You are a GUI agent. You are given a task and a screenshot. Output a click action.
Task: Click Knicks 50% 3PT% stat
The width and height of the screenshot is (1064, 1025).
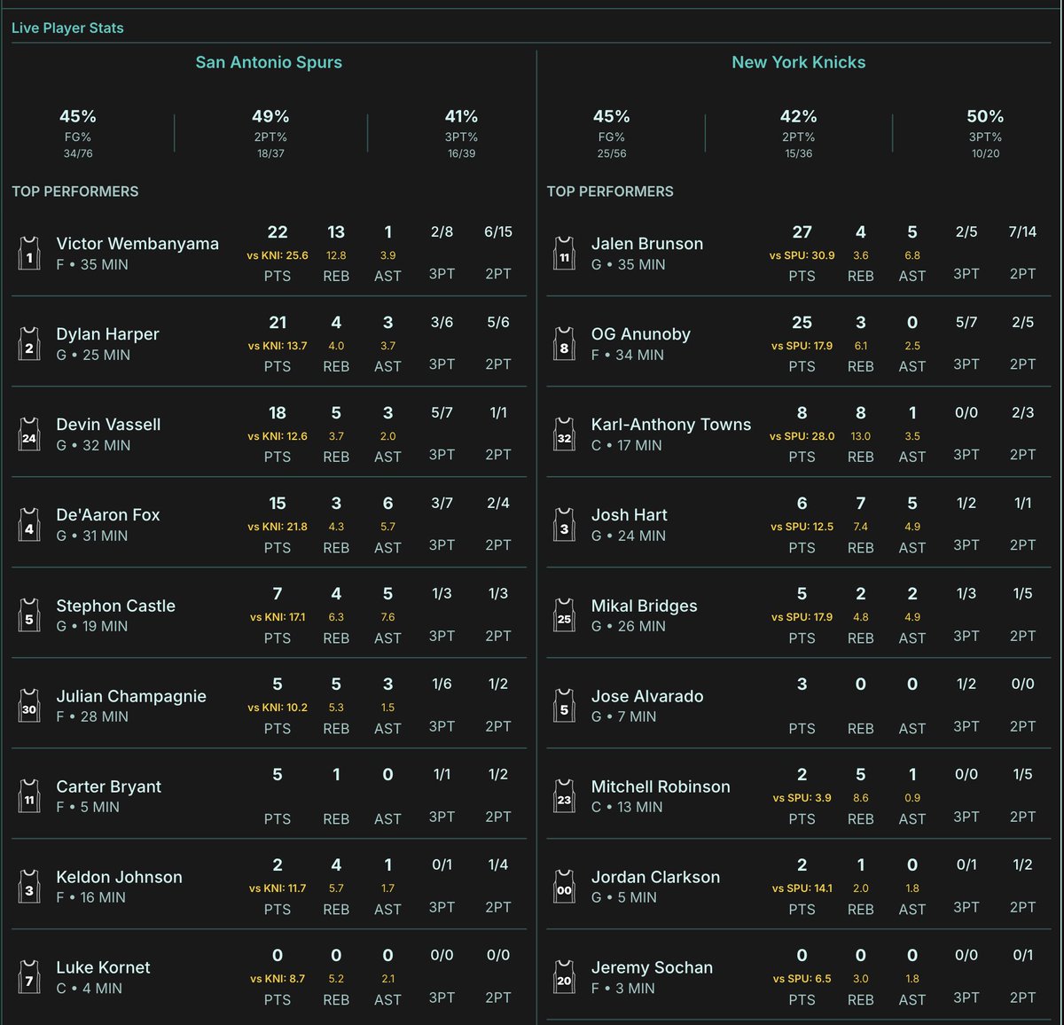click(985, 134)
